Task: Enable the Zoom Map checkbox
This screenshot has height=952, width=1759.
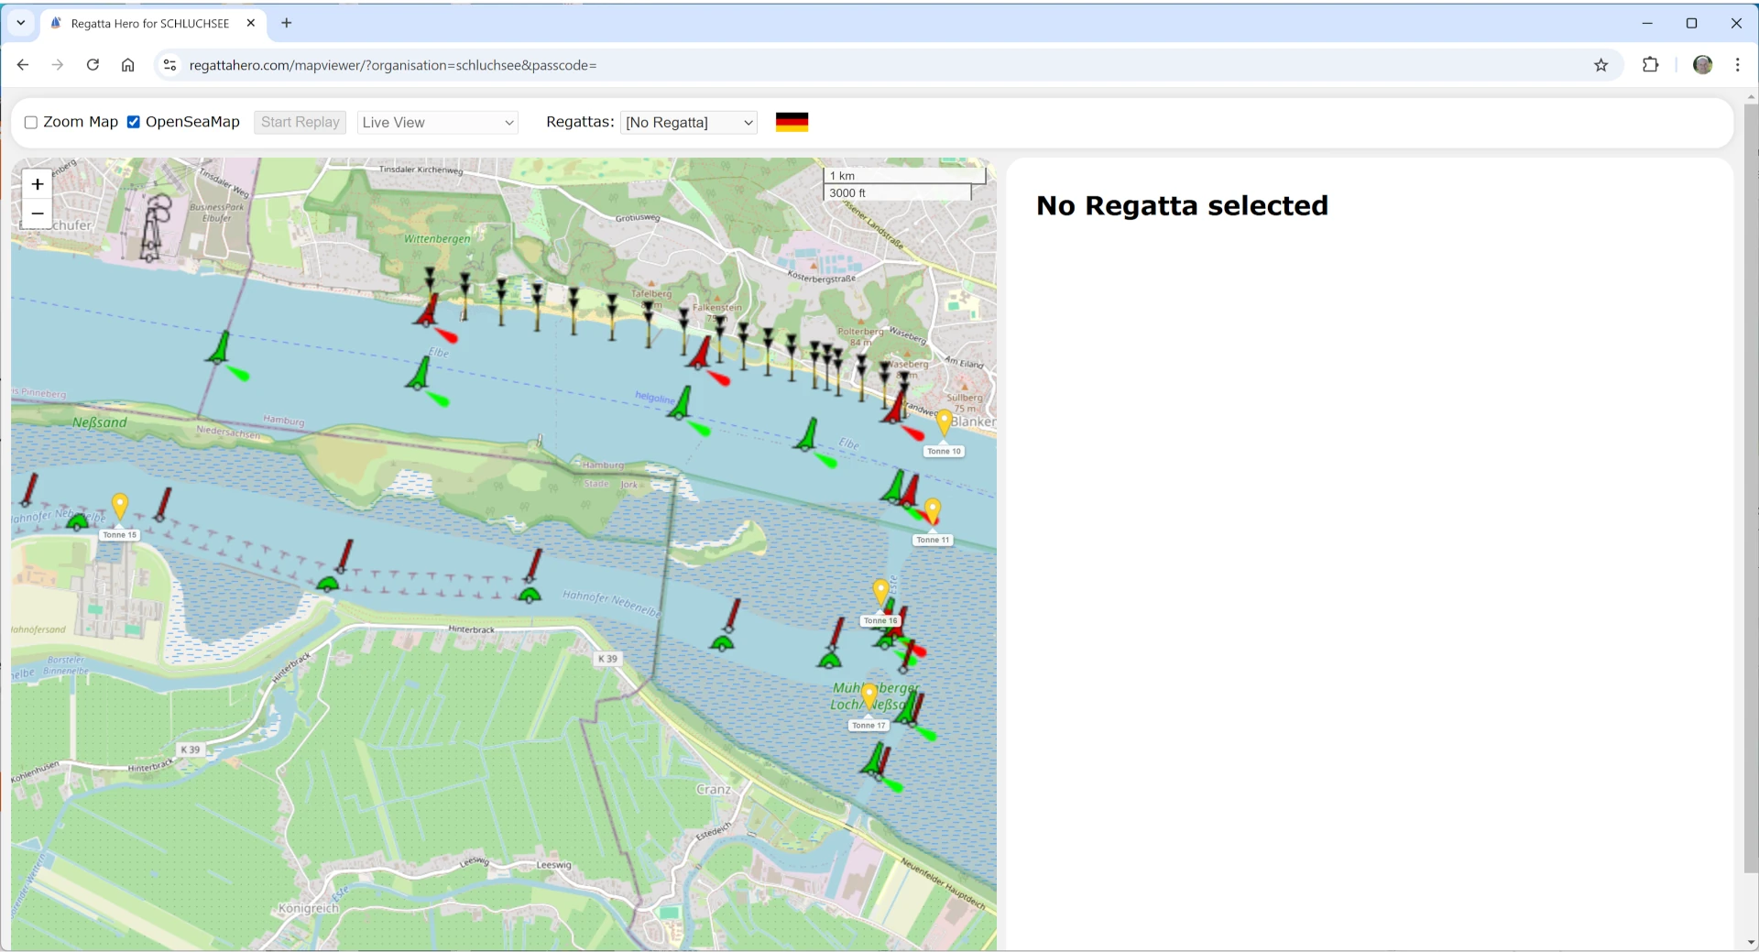Action: pyautogui.click(x=31, y=123)
